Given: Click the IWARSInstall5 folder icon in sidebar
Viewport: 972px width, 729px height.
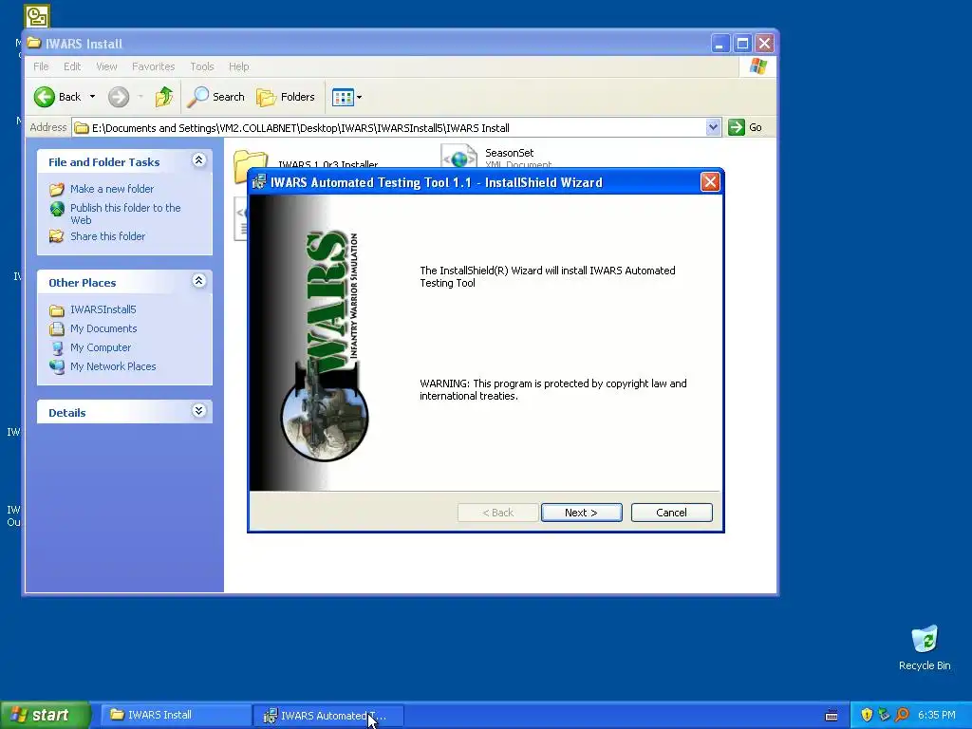Looking at the screenshot, I should click(57, 310).
